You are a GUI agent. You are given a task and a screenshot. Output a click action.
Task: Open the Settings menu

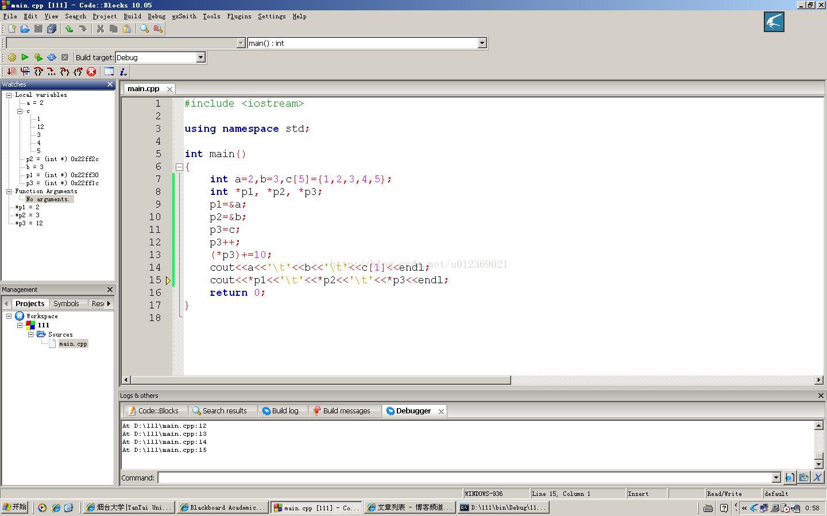point(272,16)
